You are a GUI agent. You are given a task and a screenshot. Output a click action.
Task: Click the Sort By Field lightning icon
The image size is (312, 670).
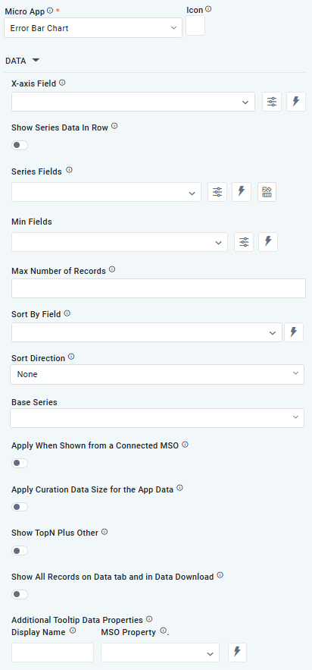pyautogui.click(x=294, y=332)
